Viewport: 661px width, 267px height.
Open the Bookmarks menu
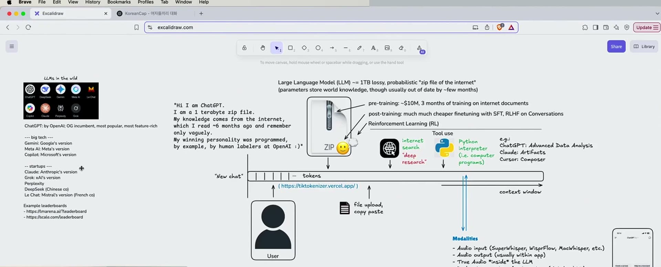coord(119,2)
